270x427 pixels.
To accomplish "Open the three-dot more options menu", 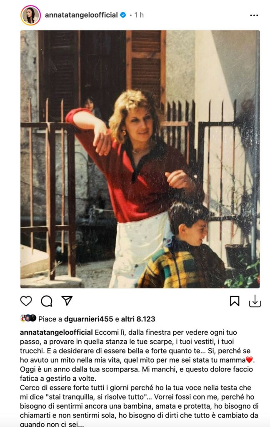I will 254,15.
